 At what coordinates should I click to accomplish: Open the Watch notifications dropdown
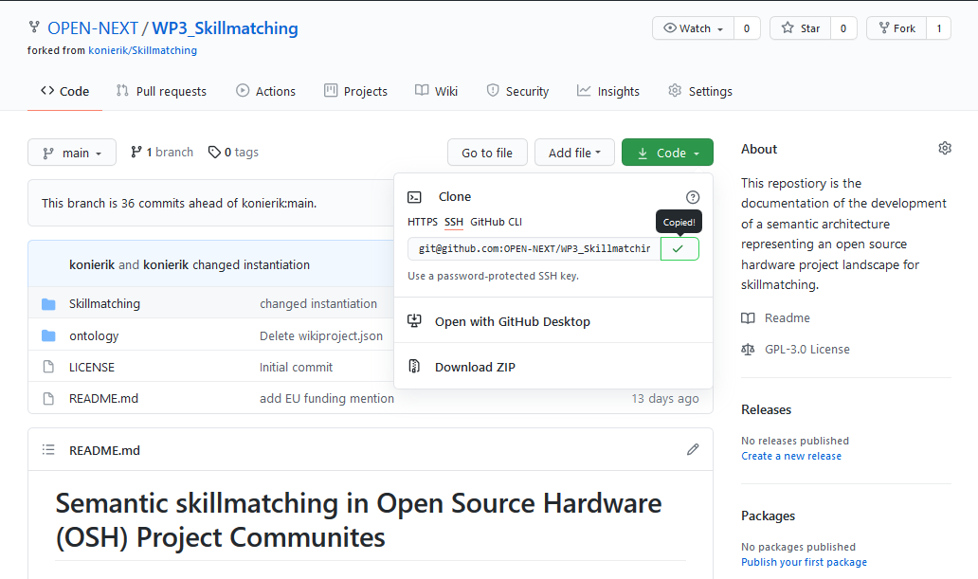click(x=693, y=28)
